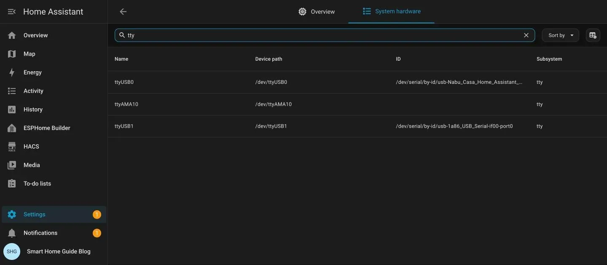This screenshot has width=607, height=265.
Task: Sort by the Device path column header
Action: pos(269,59)
